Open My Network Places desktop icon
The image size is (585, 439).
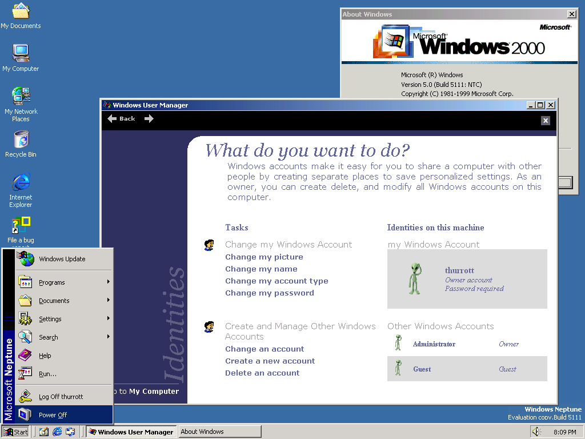[x=21, y=97]
